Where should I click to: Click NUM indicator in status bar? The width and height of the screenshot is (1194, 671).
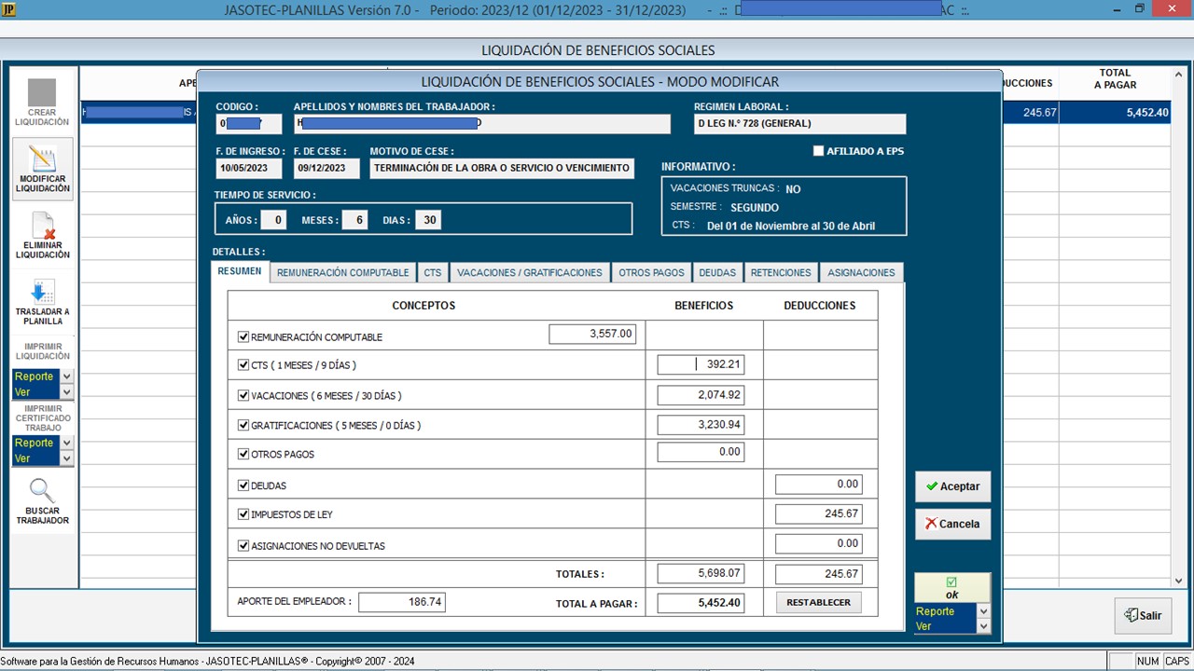coord(1147,662)
